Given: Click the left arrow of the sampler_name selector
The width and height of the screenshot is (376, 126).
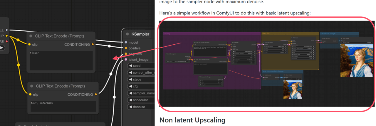Looking at the screenshot, I should point(130,93).
